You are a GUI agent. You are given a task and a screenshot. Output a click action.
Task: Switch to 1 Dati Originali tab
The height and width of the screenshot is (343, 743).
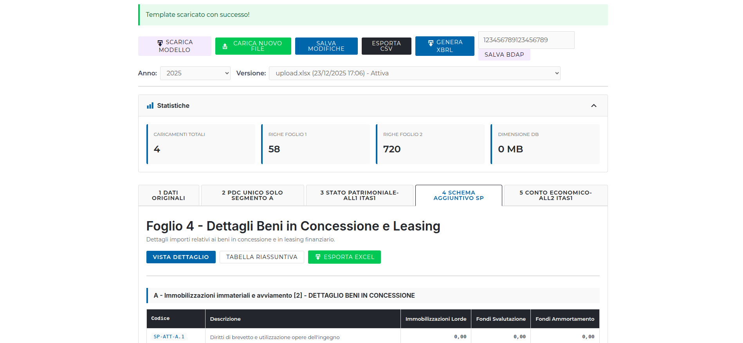(x=169, y=195)
